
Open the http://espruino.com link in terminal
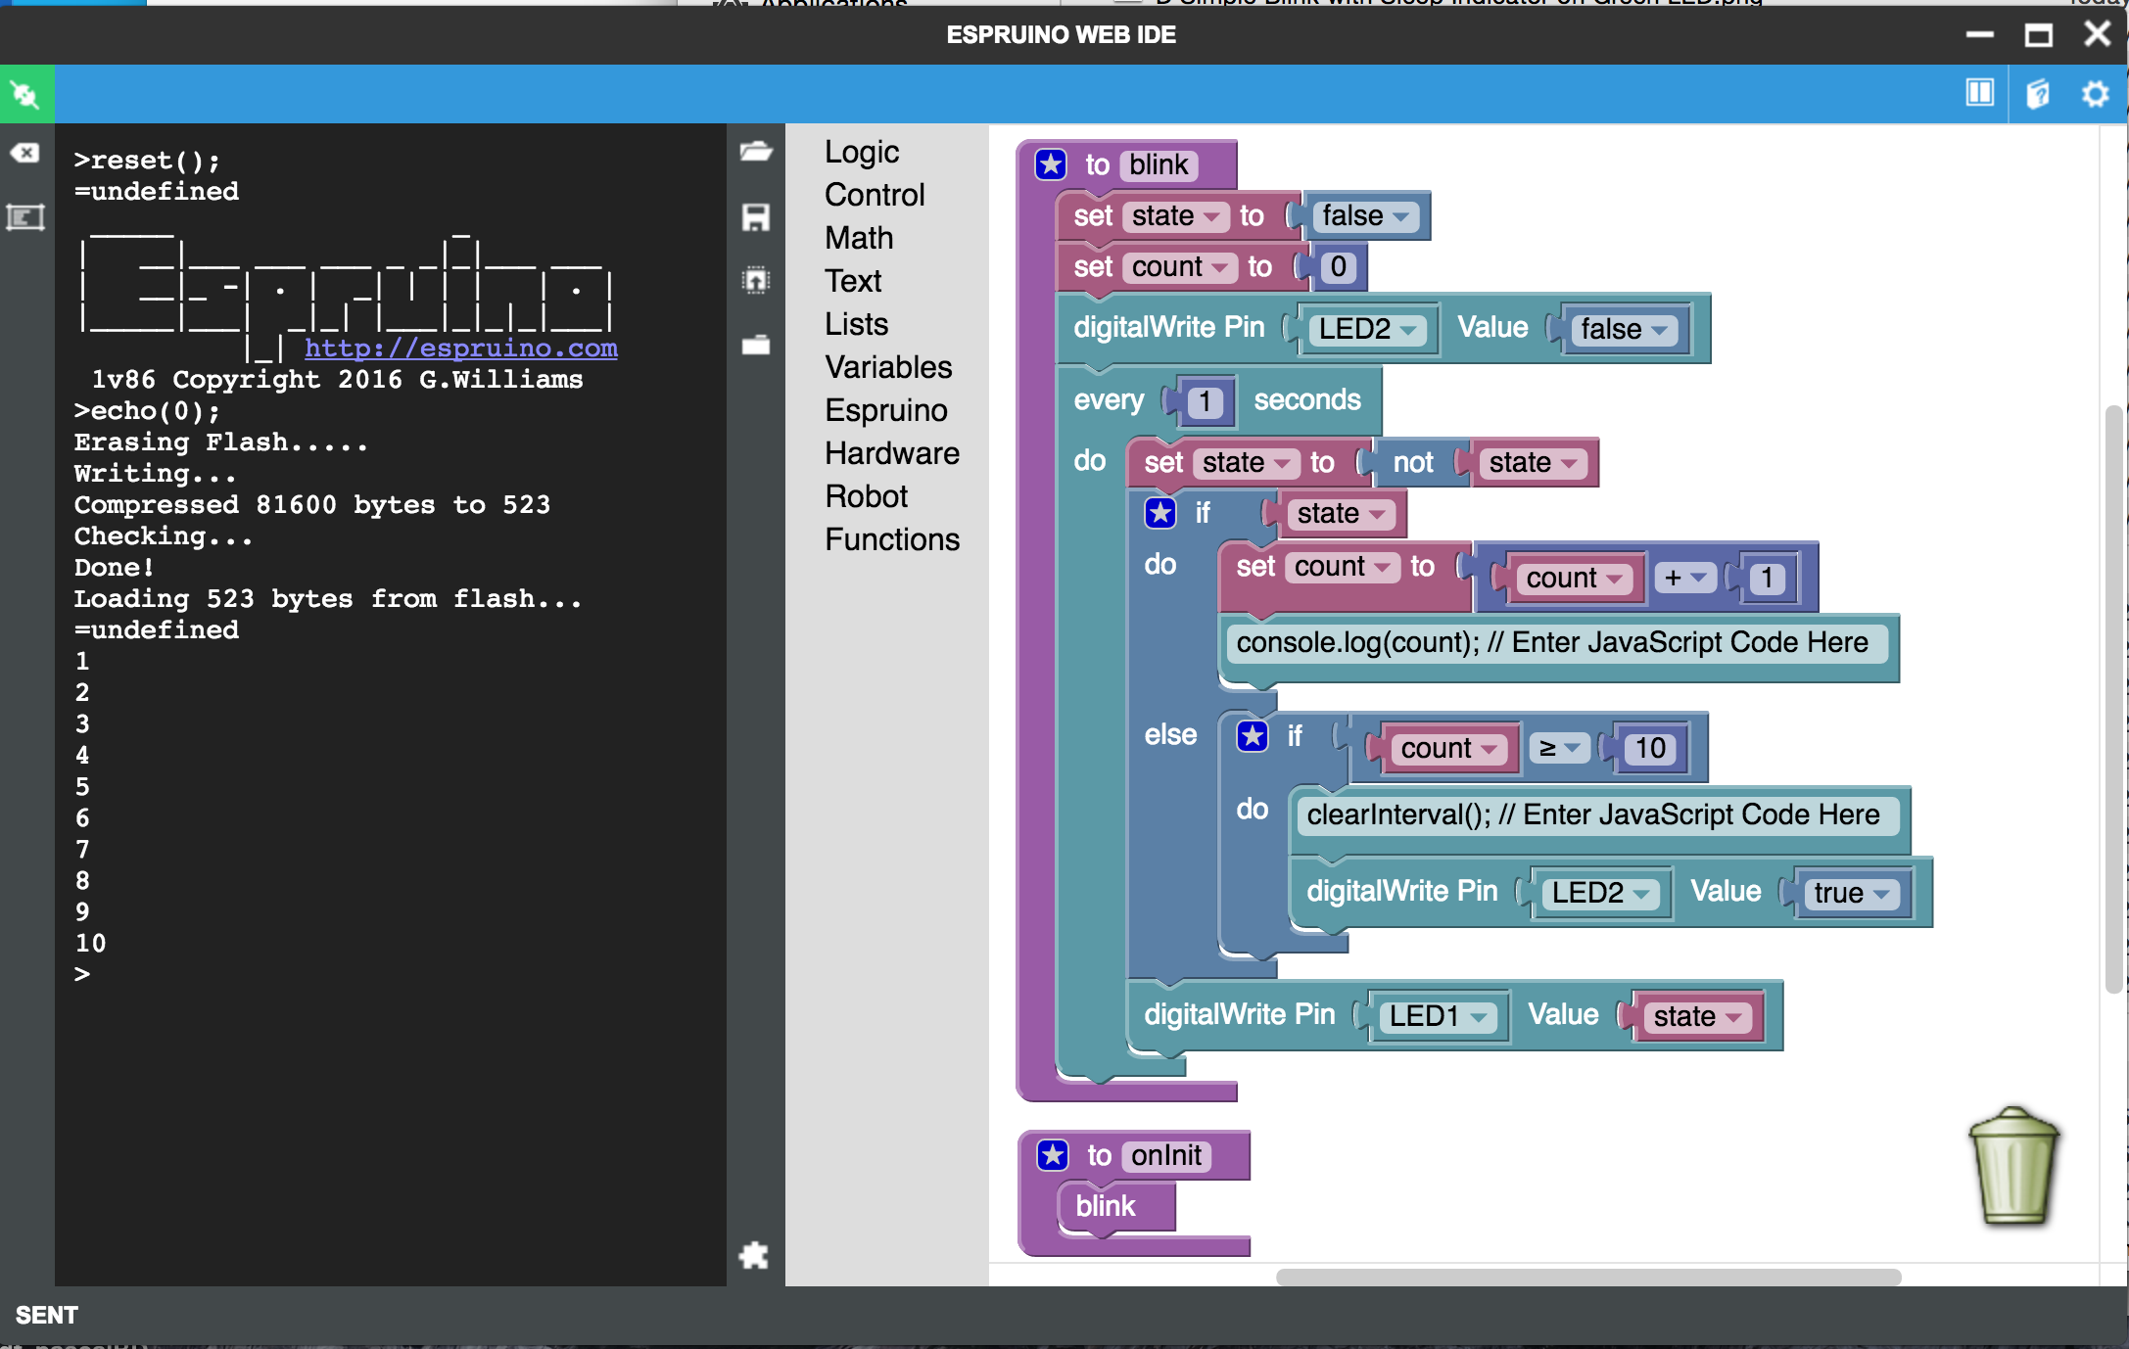click(x=460, y=348)
